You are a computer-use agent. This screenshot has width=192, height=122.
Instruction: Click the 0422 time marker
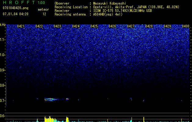click(x=39, y=26)
